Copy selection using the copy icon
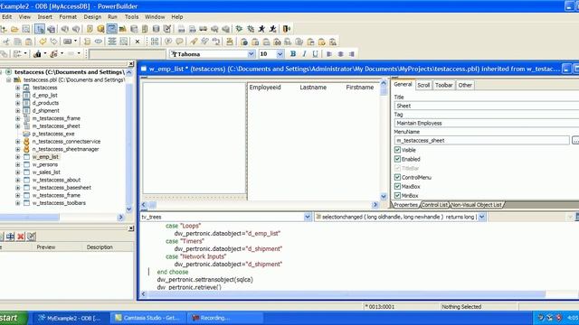 17,42
